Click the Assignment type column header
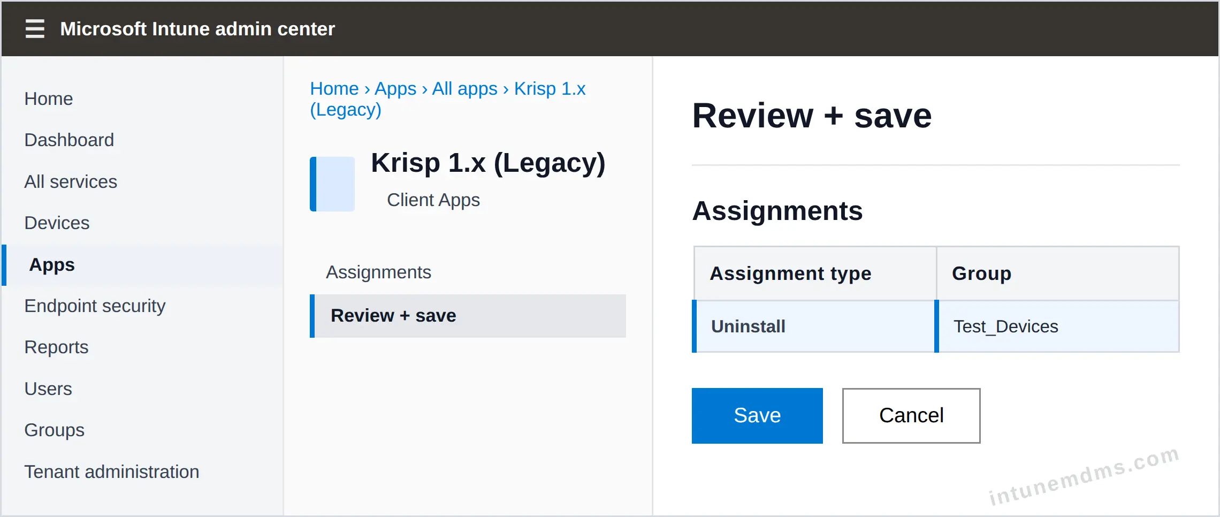The height and width of the screenshot is (517, 1220). coord(815,273)
